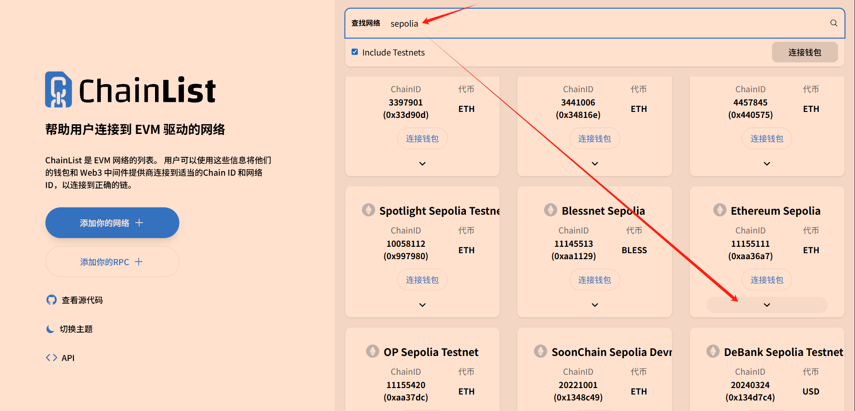
Task: Expand the Spotlight Sepolia Testnet card
Action: click(422, 305)
